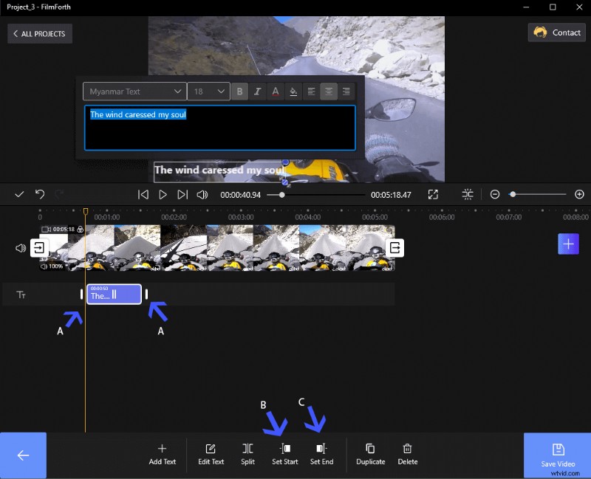Image resolution: width=591 pixels, height=479 pixels.
Task: Open the text color picker (A icon)
Action: [x=275, y=91]
